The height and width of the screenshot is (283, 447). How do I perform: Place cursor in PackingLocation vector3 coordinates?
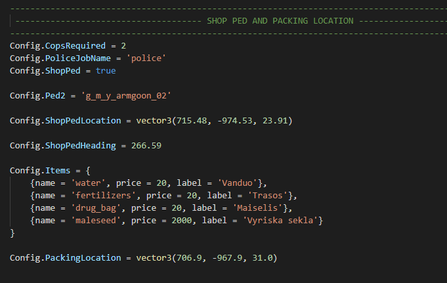tap(226, 258)
